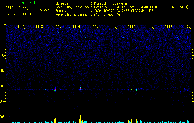Viewport: 194px width, 123px height.
Task: Click the gray frequency range bar on left axis
Action: click(x=6, y=86)
